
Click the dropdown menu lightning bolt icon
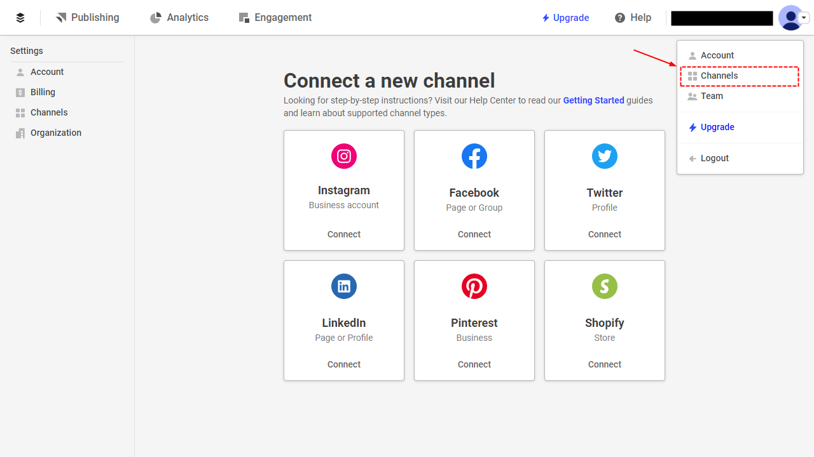point(693,128)
